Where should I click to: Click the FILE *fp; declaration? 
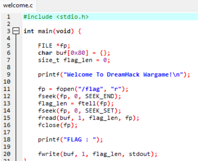tap(54, 46)
